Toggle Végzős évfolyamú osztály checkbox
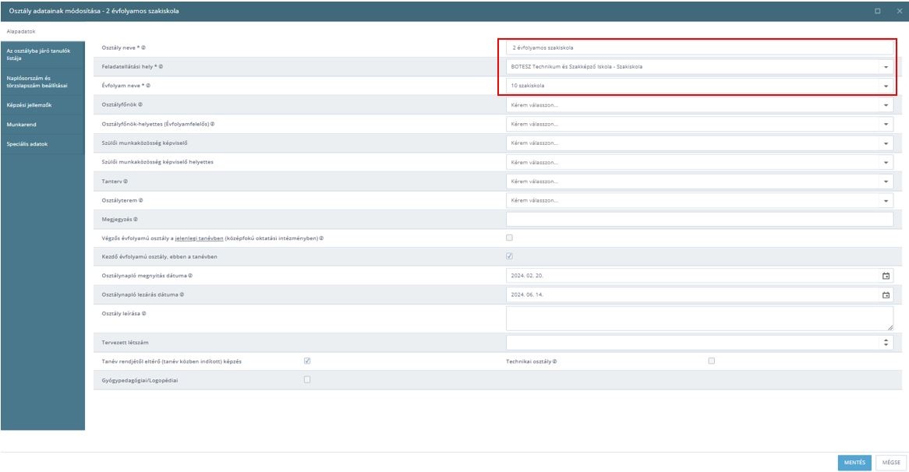 pos(509,238)
